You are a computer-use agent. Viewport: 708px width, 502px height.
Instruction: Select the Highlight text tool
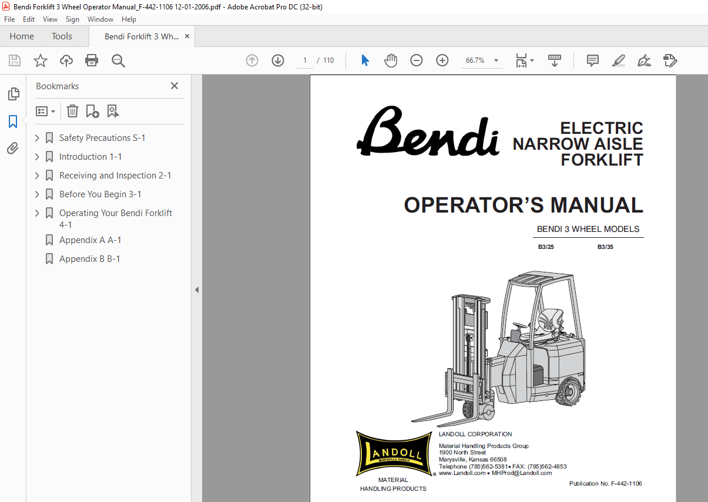(618, 60)
